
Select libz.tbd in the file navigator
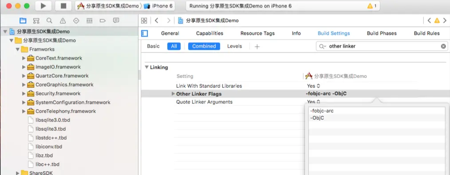(44, 156)
